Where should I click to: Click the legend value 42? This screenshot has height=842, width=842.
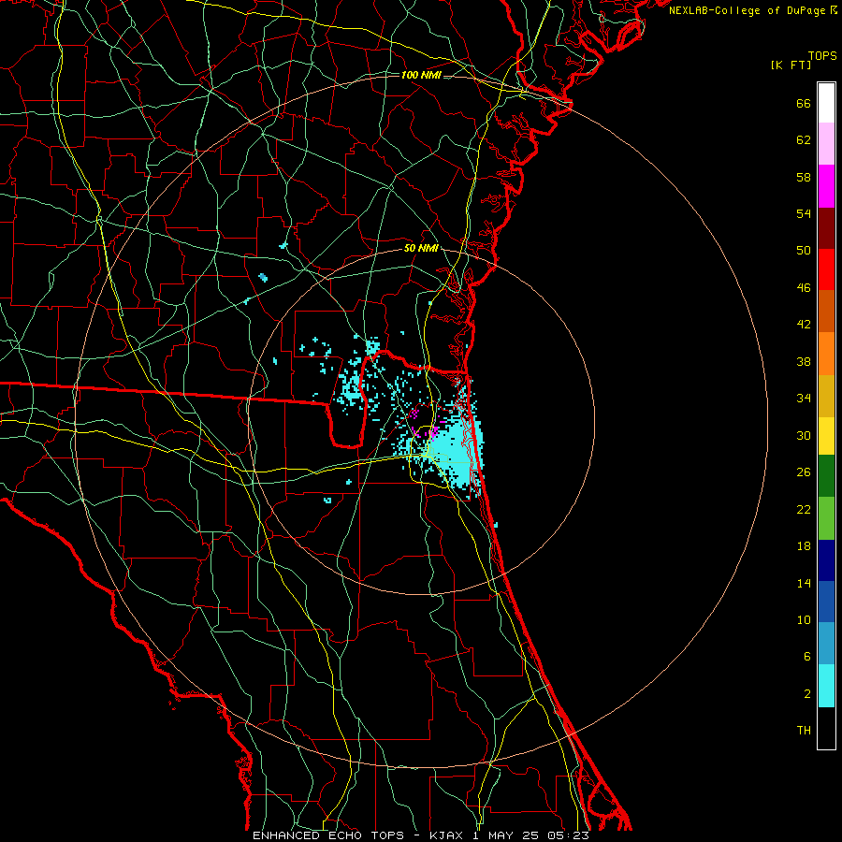804,325
